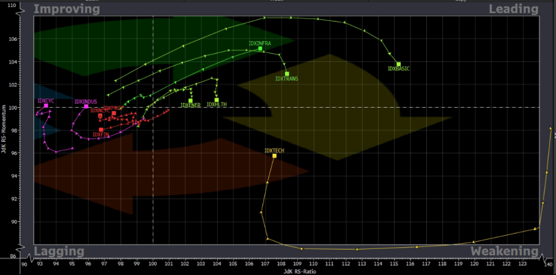The image size is (556, 275).
Task: Click the IDXCYC label
Action: pyautogui.click(x=46, y=101)
